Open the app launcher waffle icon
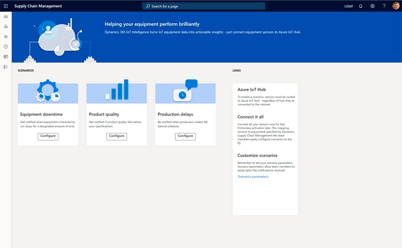 click(x=6, y=6)
